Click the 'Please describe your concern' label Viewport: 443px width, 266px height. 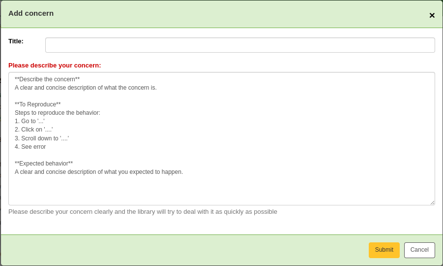tap(55, 66)
